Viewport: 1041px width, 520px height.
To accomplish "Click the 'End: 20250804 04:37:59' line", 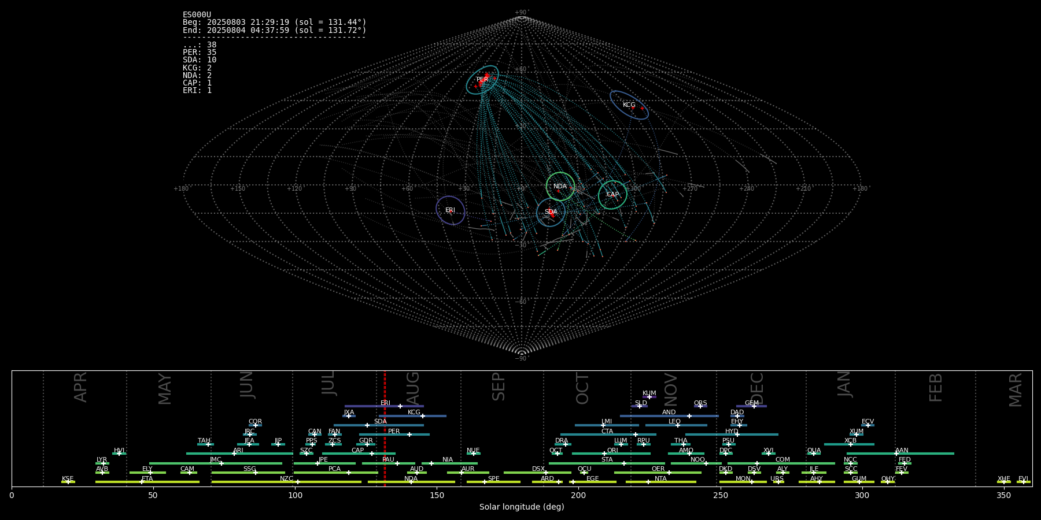I will (x=275, y=30).
